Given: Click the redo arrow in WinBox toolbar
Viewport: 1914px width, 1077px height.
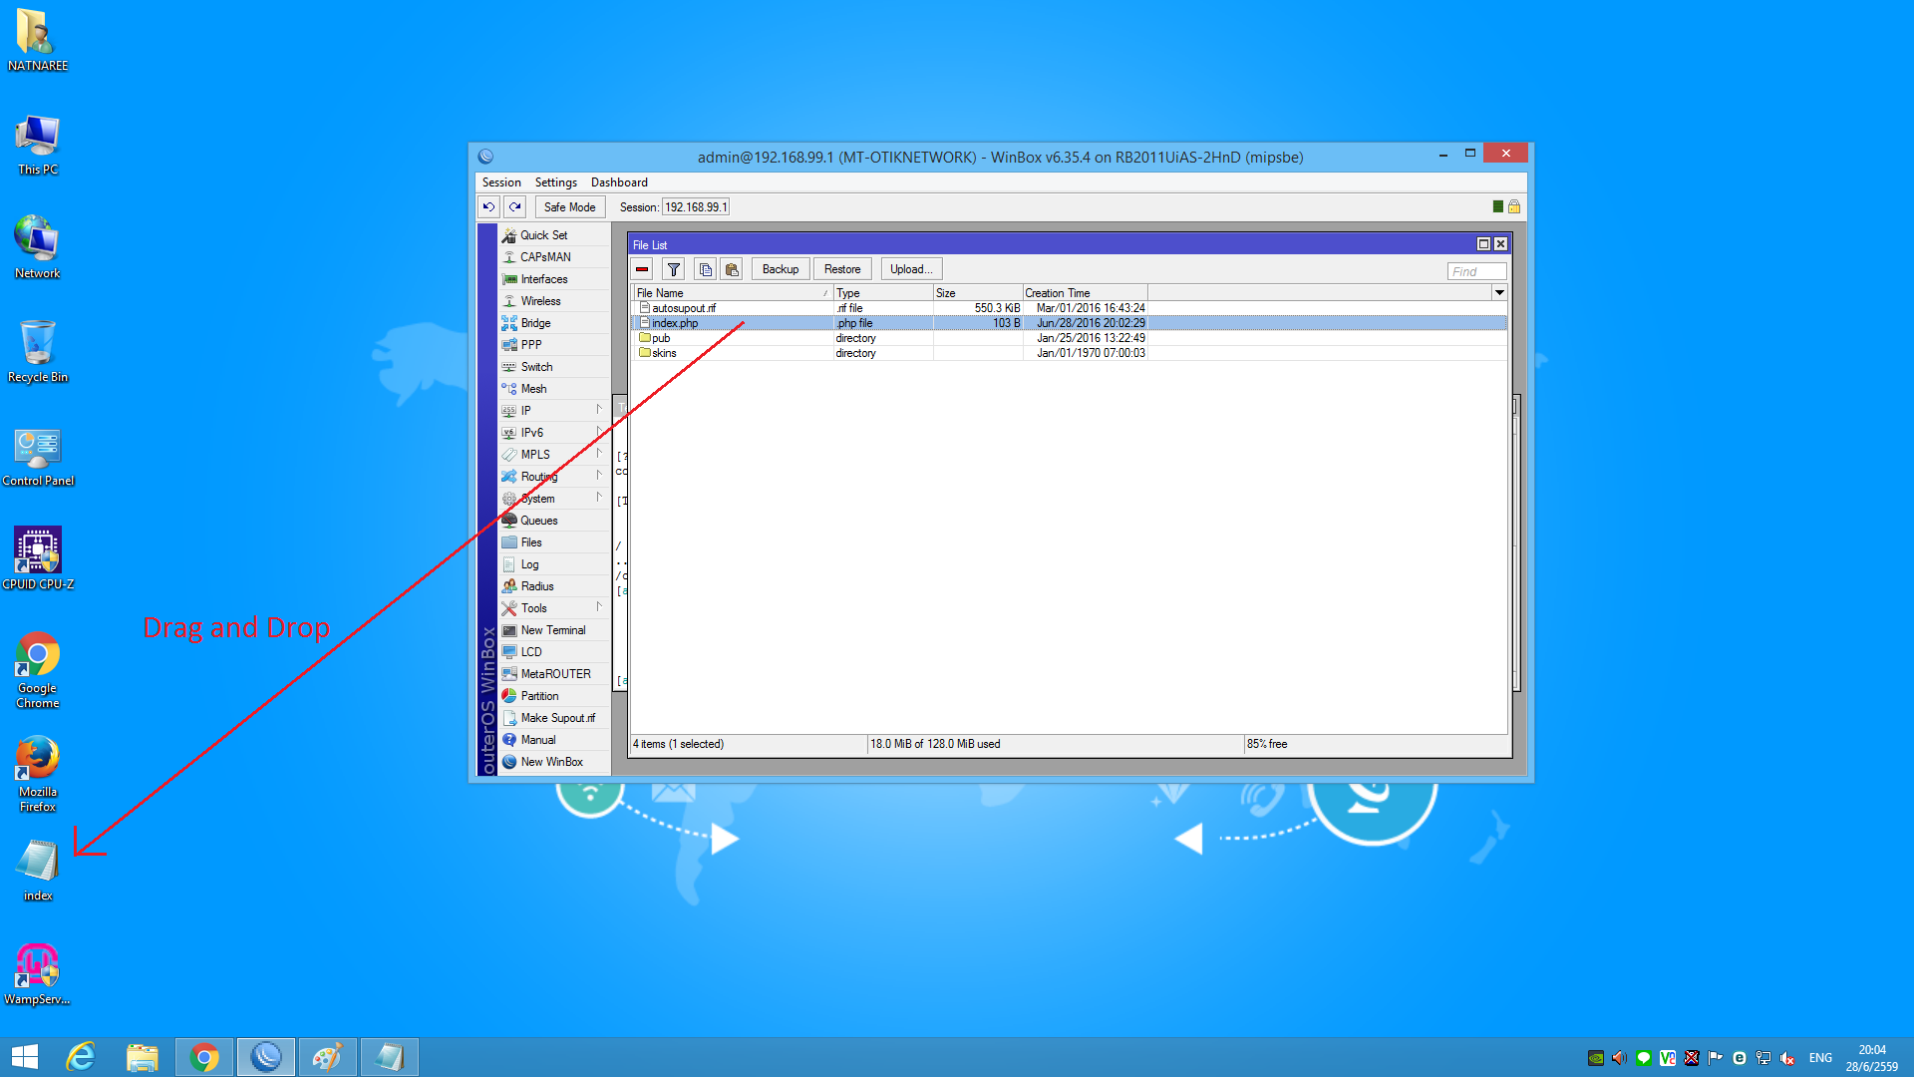Looking at the screenshot, I should pos(515,206).
